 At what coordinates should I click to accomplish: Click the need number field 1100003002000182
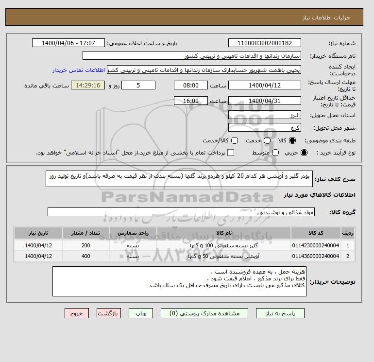[265, 43]
